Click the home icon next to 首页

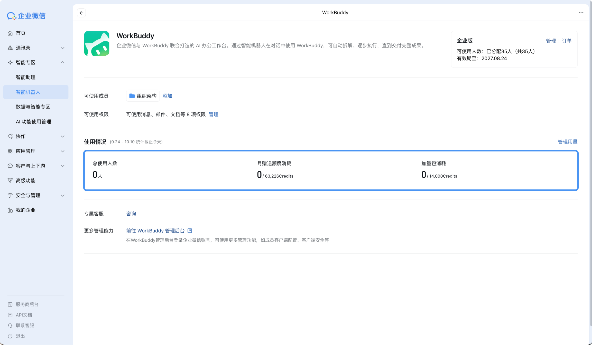click(10, 33)
